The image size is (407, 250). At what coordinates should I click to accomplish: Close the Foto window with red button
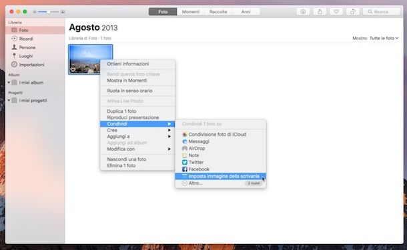coord(11,12)
